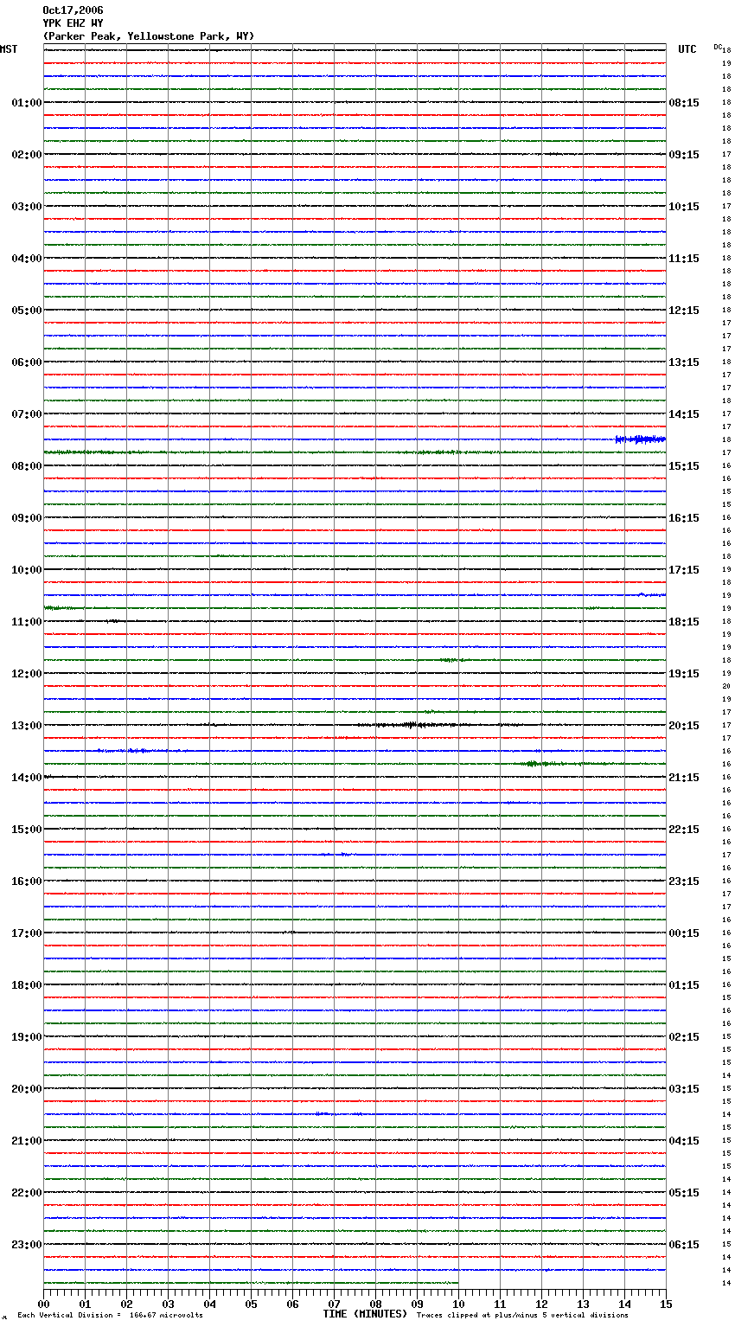This screenshot has height=1327, width=735.
Task: Select the 19:00 MST hour label
Action: coord(27,1037)
